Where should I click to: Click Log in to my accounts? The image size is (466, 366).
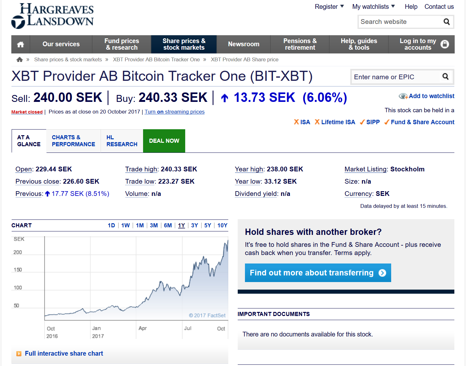pyautogui.click(x=421, y=44)
